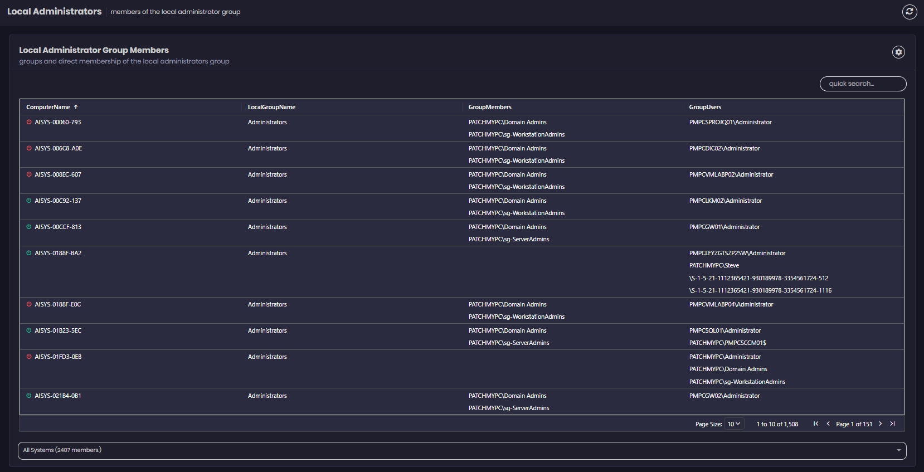924x472 pixels.
Task: Click the sort arrow beside ComputerName
Action: click(x=76, y=107)
